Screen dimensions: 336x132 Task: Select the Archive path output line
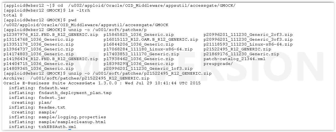[76, 78]
